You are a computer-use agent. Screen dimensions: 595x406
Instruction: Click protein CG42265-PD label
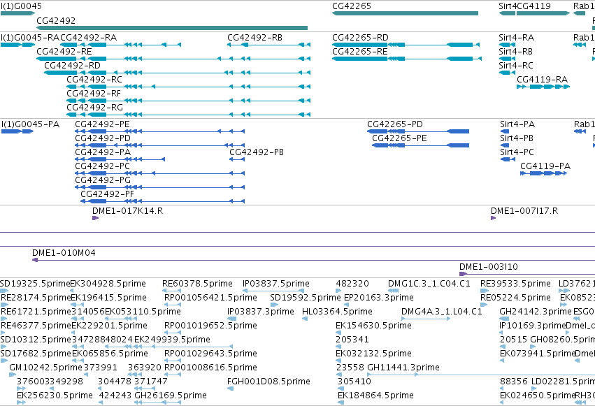(395, 124)
